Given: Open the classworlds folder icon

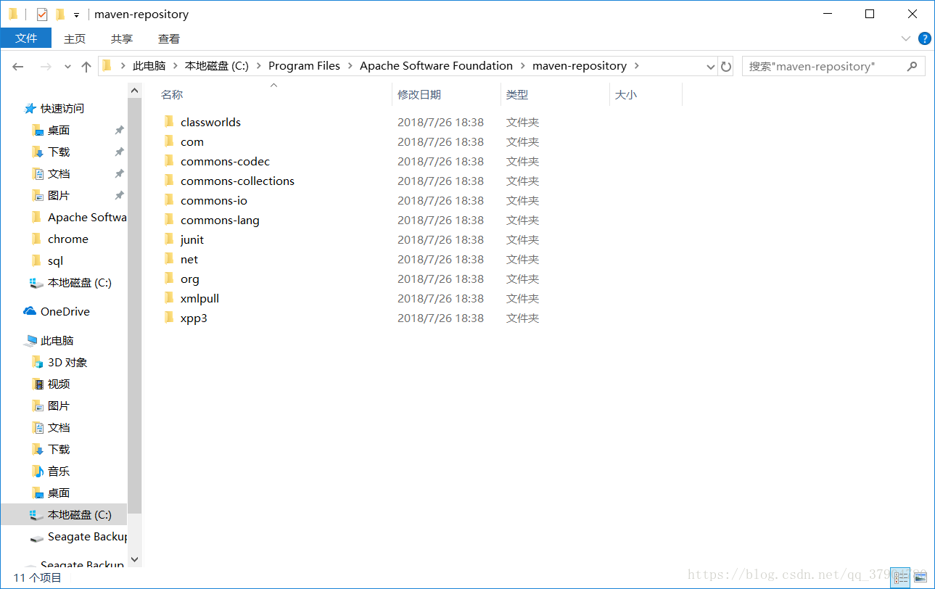Looking at the screenshot, I should 169,122.
